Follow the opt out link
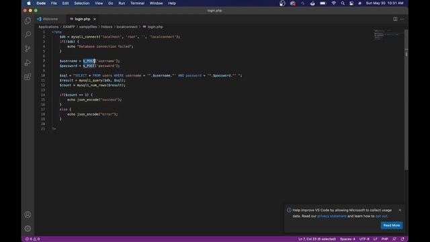The height and width of the screenshot is (242, 430). click(x=381, y=216)
